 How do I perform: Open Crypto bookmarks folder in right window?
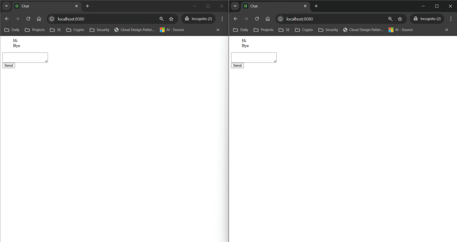(304, 30)
